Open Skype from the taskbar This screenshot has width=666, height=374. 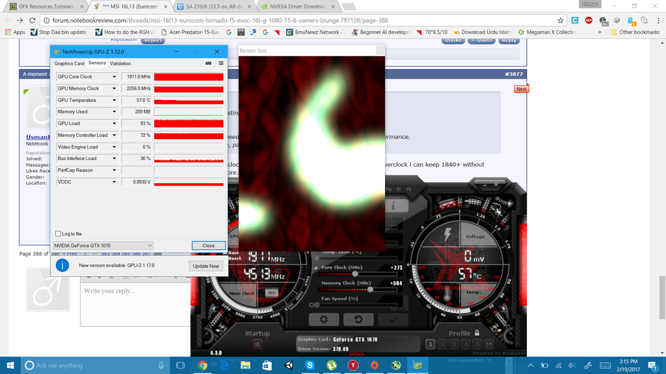point(310,366)
